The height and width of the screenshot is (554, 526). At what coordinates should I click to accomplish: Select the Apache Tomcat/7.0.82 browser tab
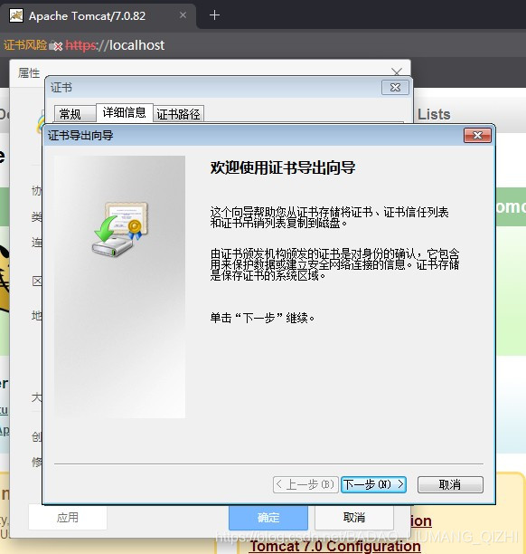point(99,16)
